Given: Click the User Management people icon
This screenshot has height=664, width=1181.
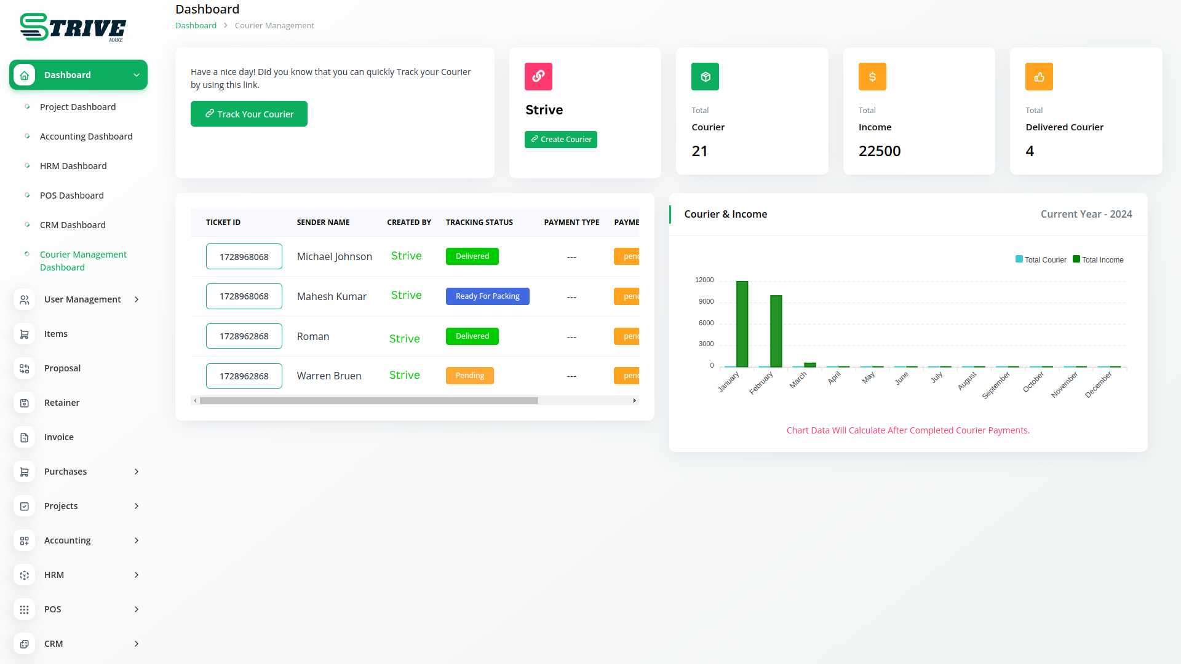Looking at the screenshot, I should click(25, 299).
